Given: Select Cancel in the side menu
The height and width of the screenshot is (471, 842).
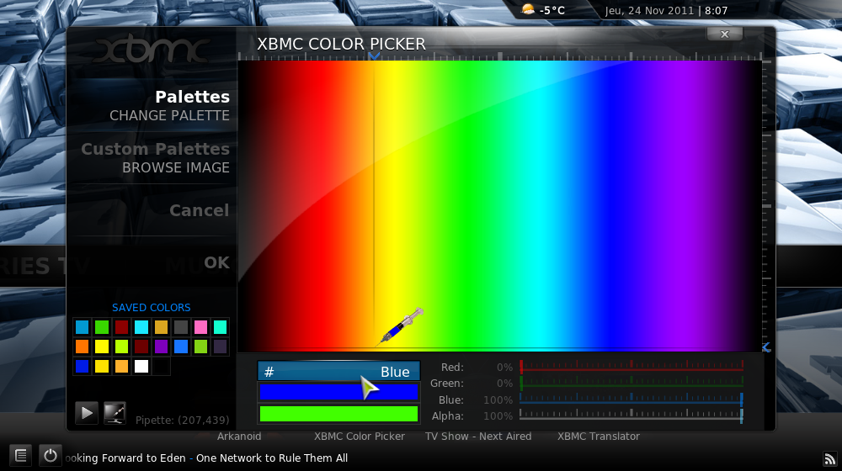Looking at the screenshot, I should (x=200, y=210).
